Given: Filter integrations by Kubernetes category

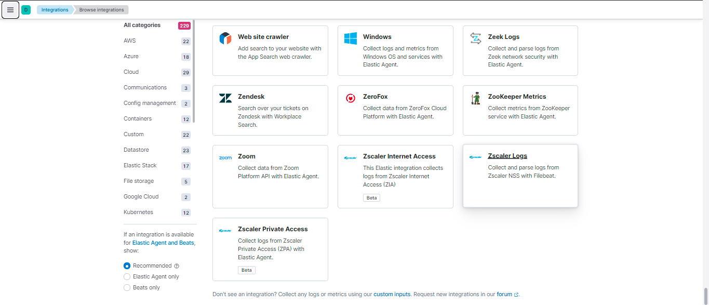Looking at the screenshot, I should pos(138,212).
